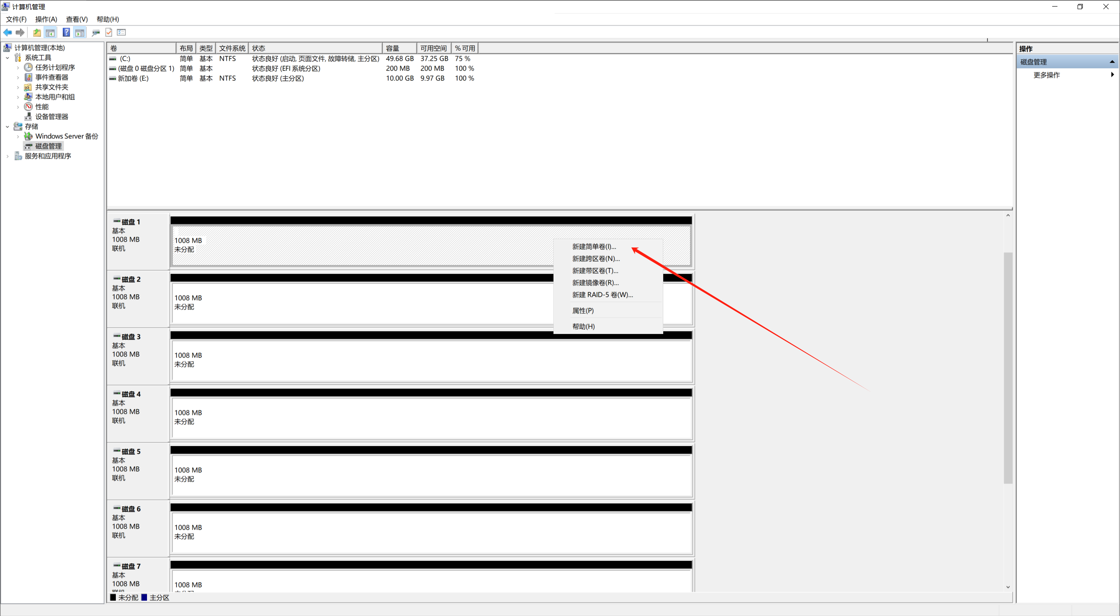Click 更多操作 in the actions pane

point(1046,75)
